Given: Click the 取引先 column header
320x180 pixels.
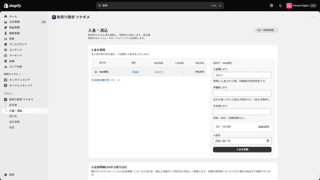Looking at the screenshot, I should click(103, 63).
